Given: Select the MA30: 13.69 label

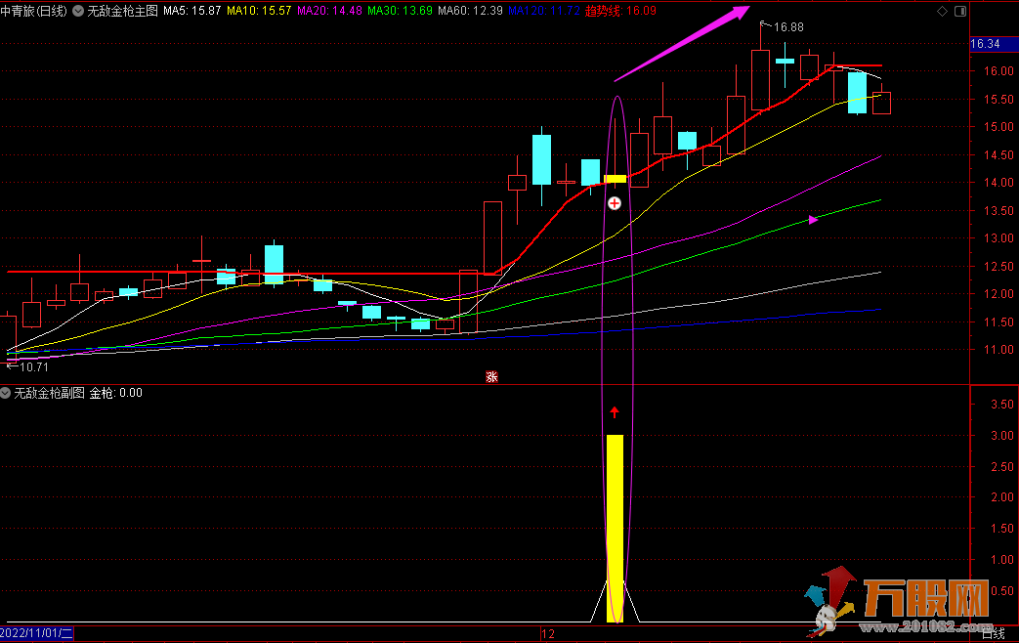Looking at the screenshot, I should click(x=400, y=11).
